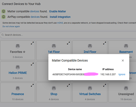Click the Device name column header
Viewport: 136px width, 107px height.
pos(75,69)
